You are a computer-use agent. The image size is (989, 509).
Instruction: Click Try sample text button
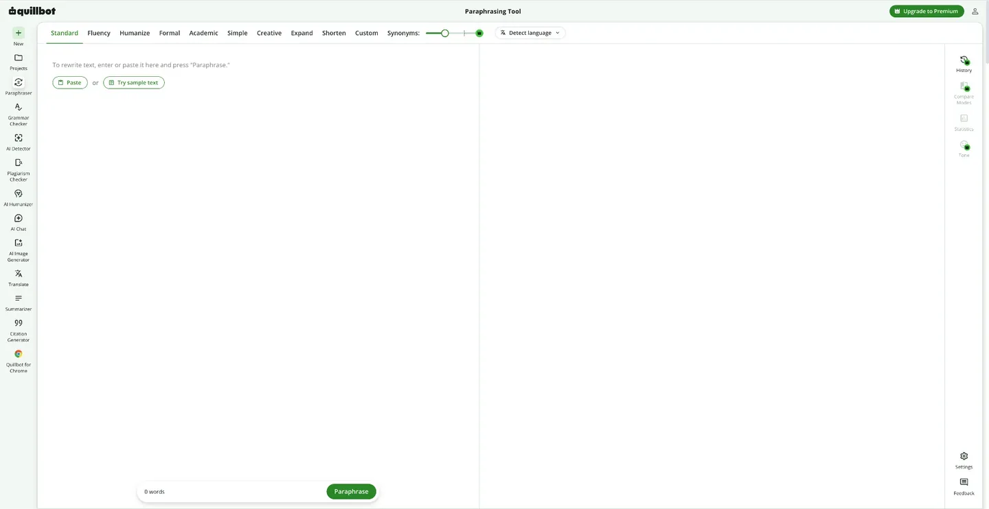point(134,82)
